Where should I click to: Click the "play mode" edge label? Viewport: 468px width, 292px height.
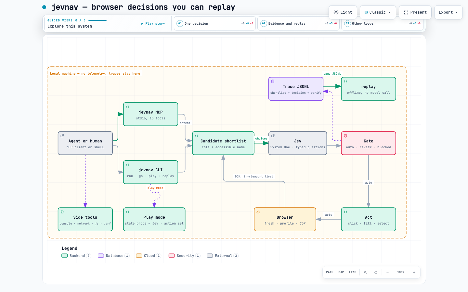155,188
